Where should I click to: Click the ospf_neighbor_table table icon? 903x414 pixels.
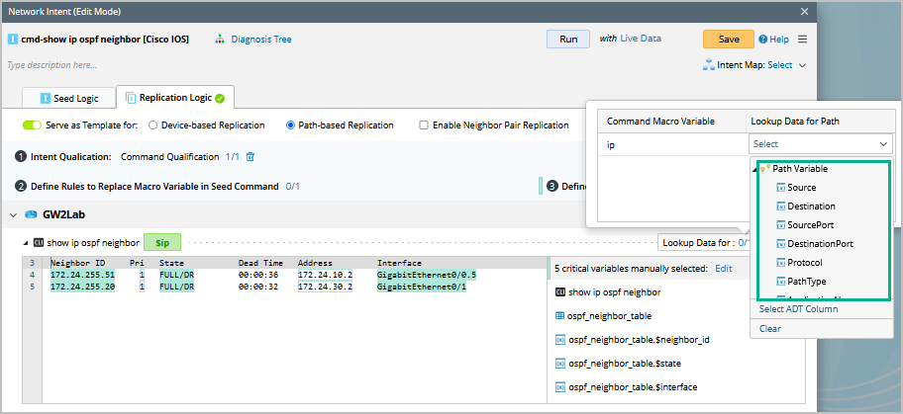(559, 316)
